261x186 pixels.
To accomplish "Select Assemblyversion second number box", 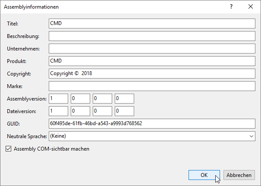I will (x=80, y=98).
